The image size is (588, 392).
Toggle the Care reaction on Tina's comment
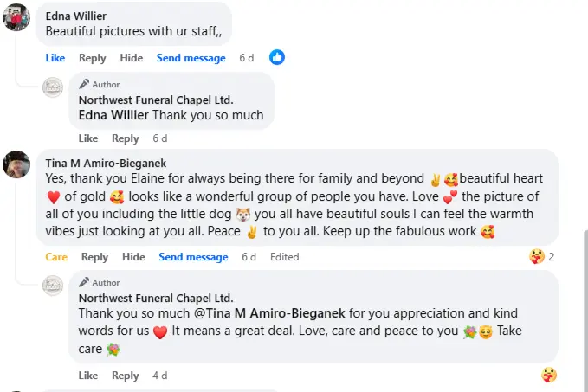(x=56, y=257)
